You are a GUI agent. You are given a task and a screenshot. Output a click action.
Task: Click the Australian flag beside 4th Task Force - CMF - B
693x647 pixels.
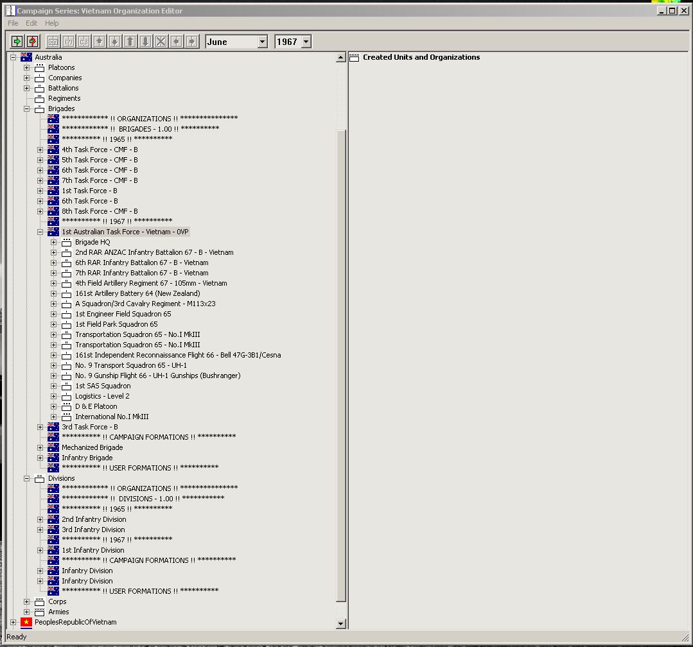click(53, 150)
